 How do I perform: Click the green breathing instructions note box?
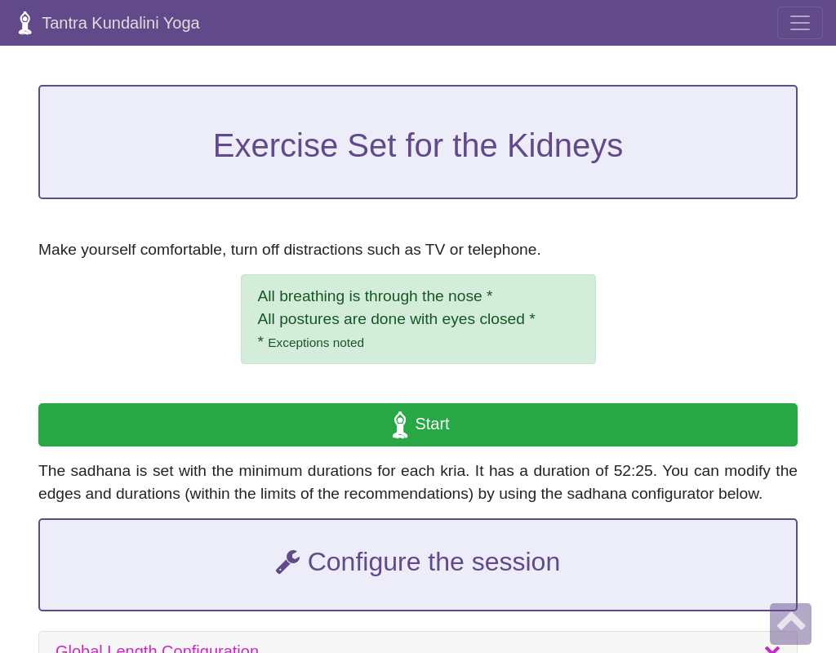(x=418, y=319)
